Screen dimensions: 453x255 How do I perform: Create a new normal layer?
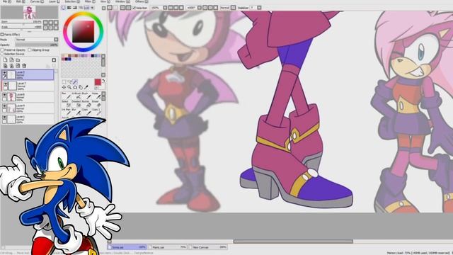tap(5, 59)
